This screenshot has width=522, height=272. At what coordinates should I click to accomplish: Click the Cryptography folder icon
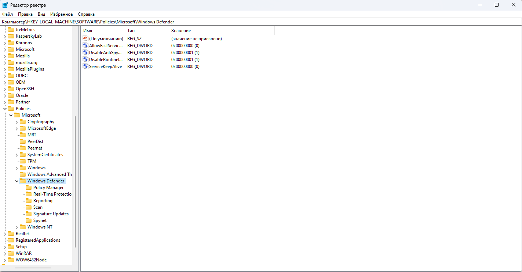(x=22, y=121)
